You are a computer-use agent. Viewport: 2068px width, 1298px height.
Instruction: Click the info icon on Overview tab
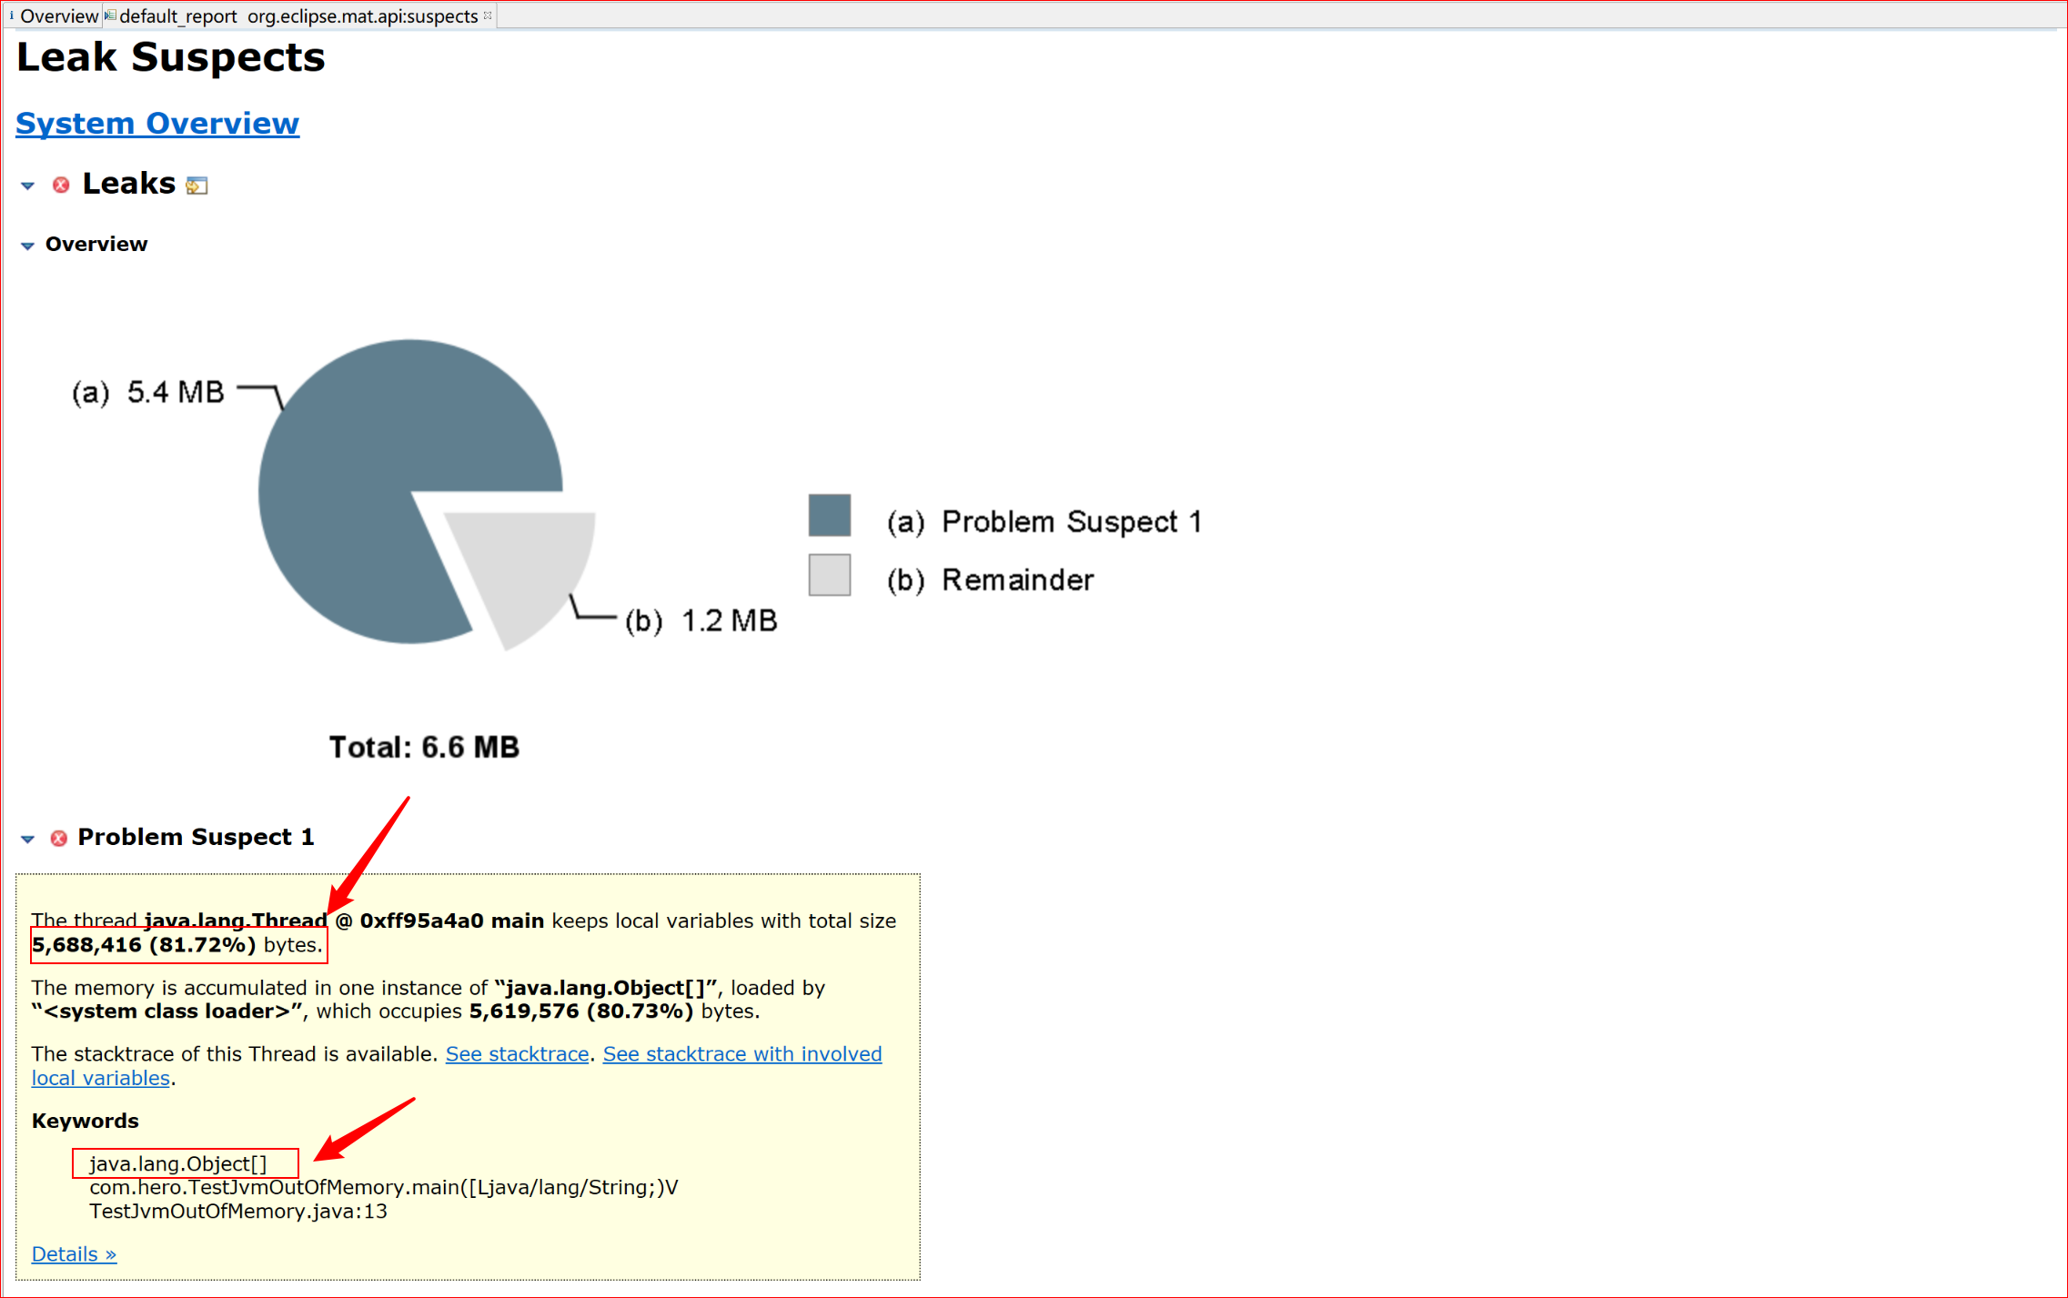coord(11,15)
